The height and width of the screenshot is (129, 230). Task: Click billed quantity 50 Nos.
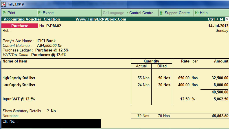pos(165,78)
